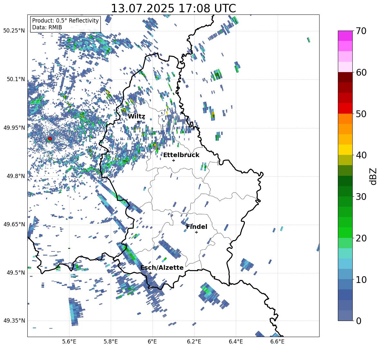381x348 pixels.
Task: Click the 6°E longitude label
Action: pyautogui.click(x=152, y=342)
